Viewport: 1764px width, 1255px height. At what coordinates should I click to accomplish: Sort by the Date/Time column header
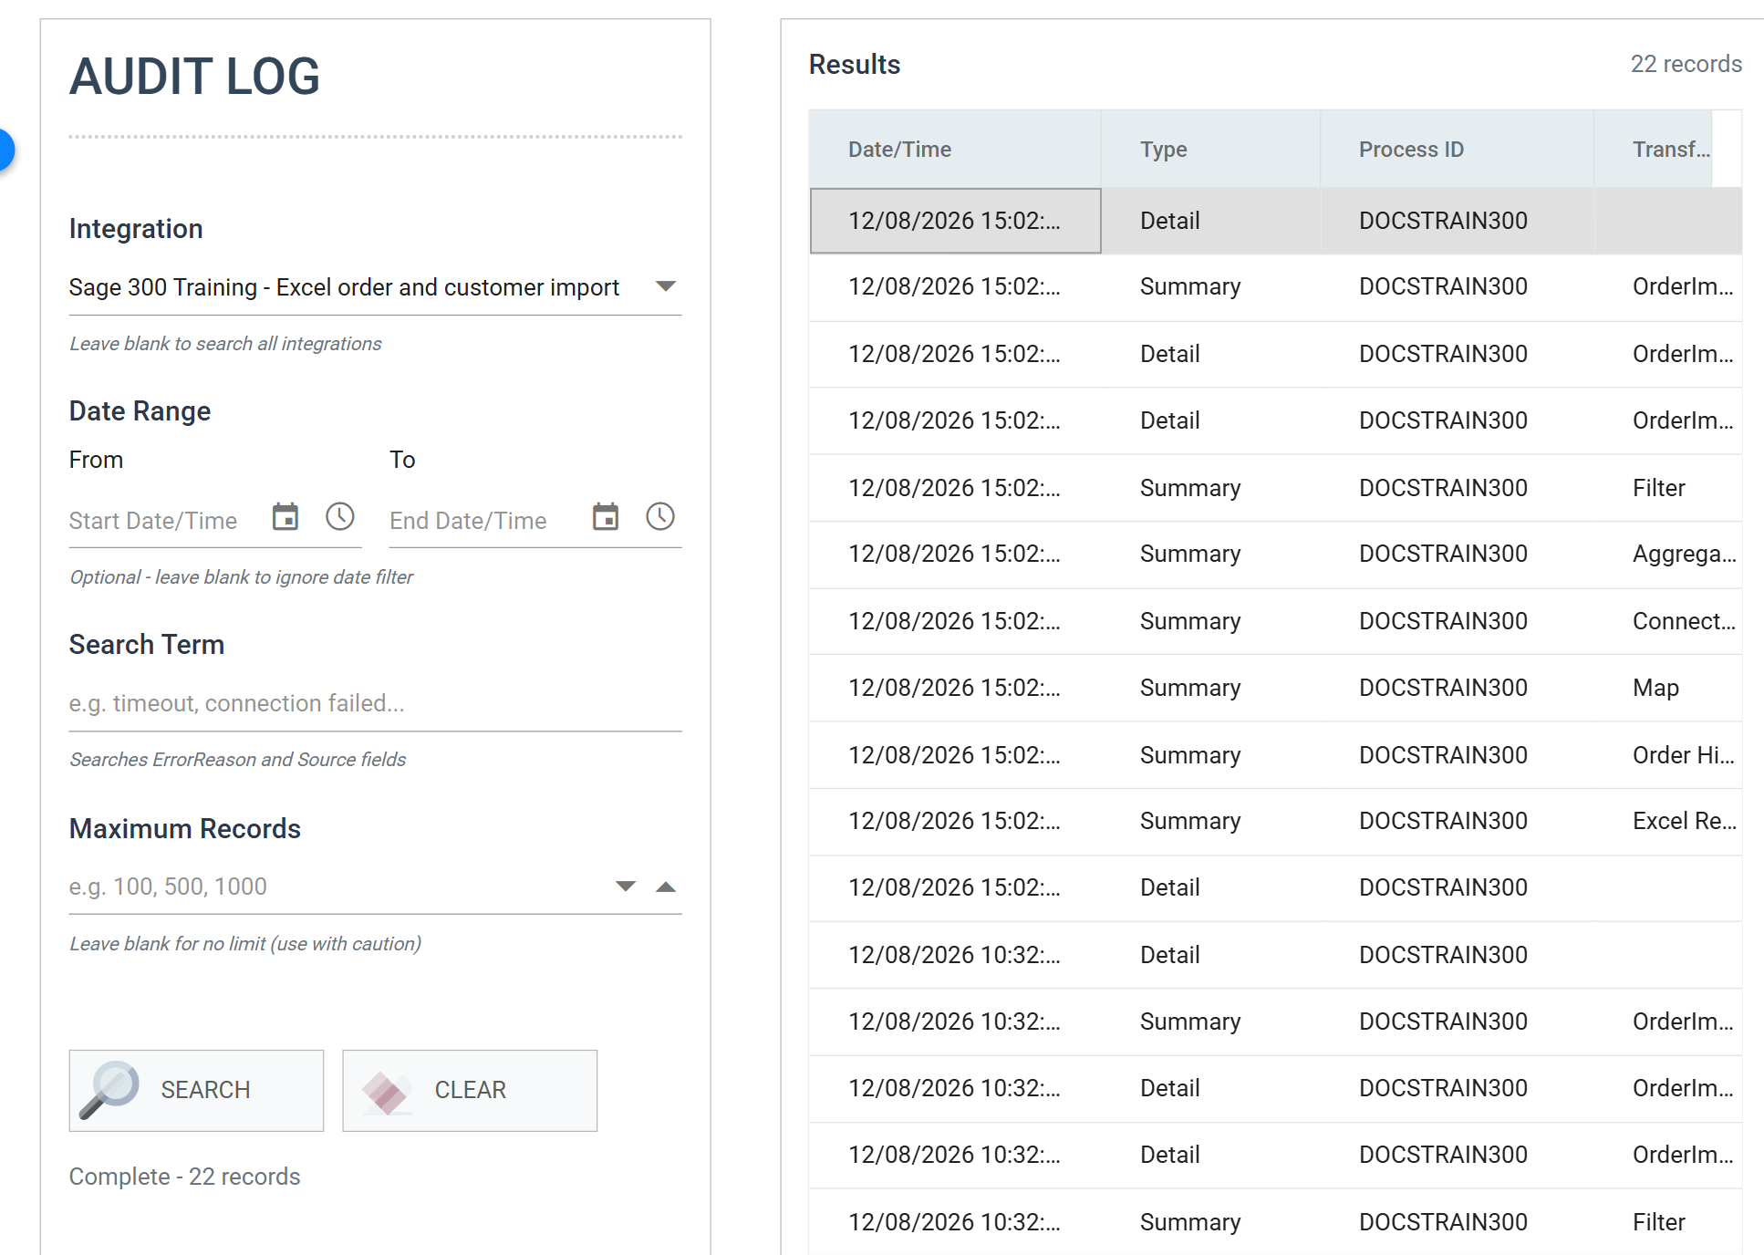[955, 150]
